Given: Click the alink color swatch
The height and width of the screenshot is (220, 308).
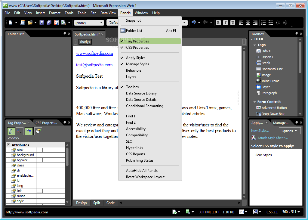Looking at the screenshot, I should [x=40, y=150].
